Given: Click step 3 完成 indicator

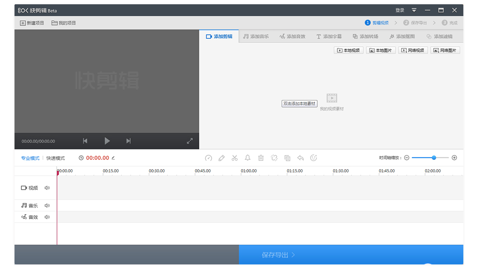Looking at the screenshot, I should tap(450, 23).
